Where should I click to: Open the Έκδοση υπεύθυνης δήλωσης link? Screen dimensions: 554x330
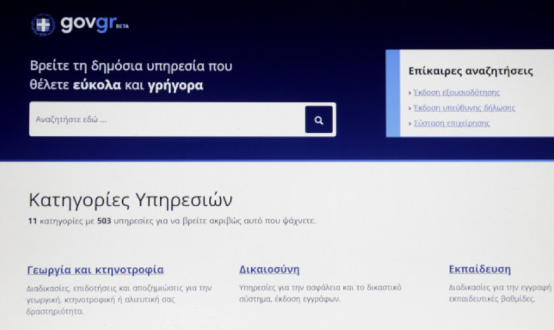[464, 107]
